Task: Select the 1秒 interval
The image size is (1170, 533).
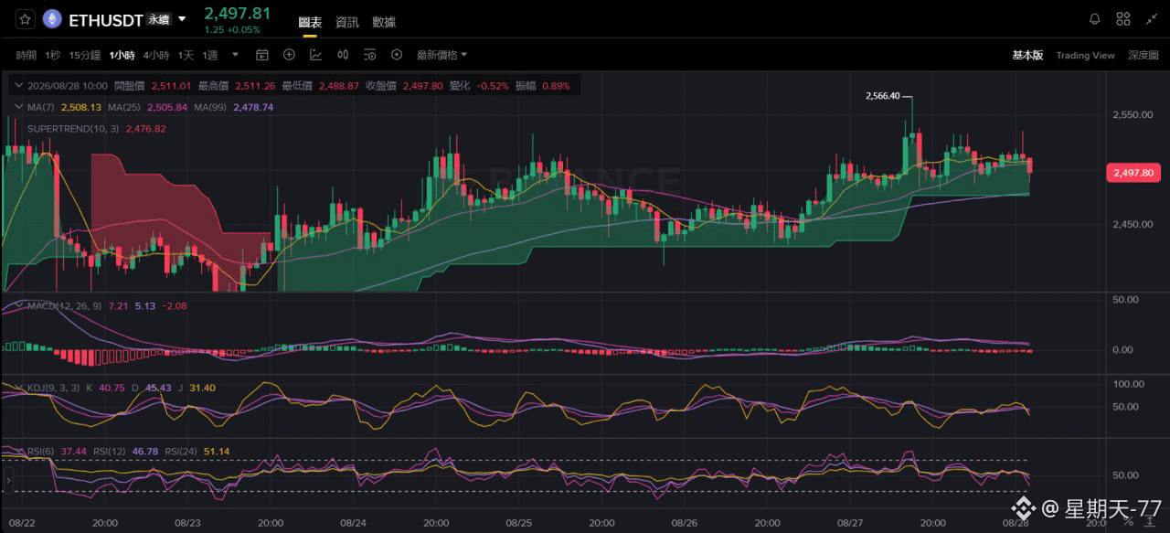Action: [x=52, y=55]
